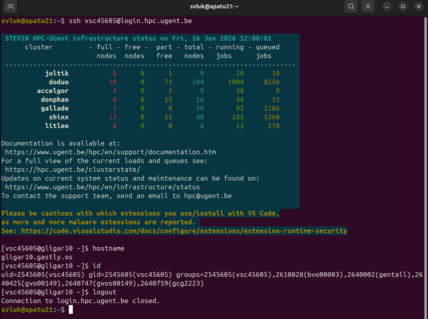The image size is (428, 319).
Task: Click the 'Please be cautious' warning line
Action: tap(140, 213)
